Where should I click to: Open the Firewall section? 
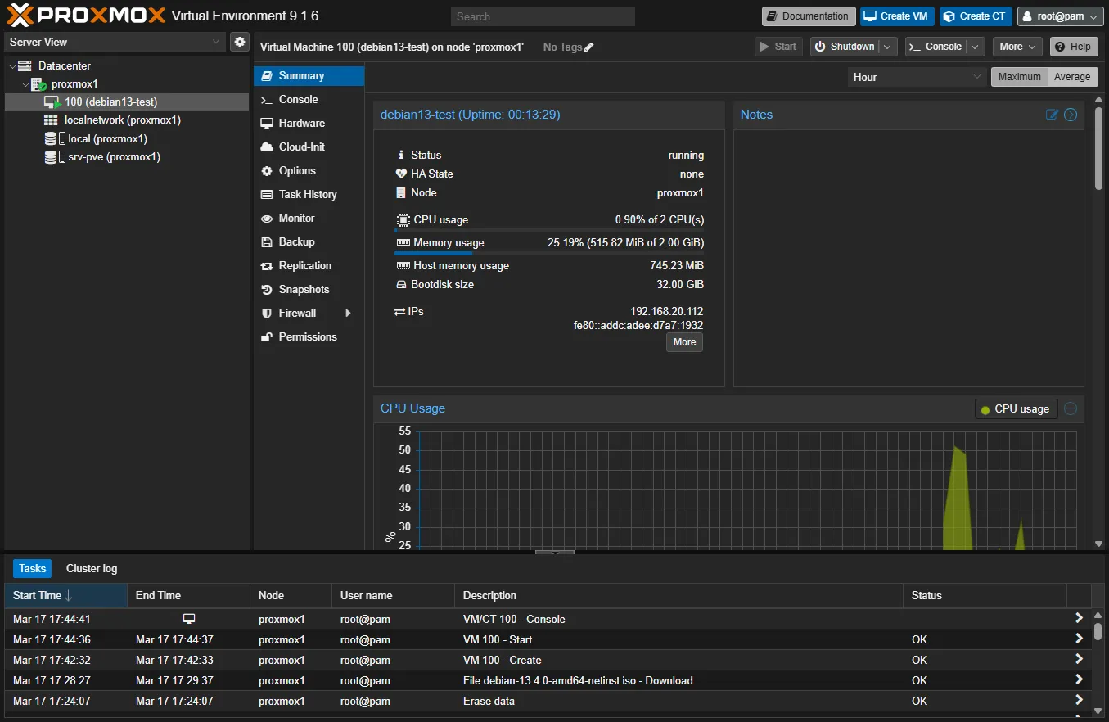pyautogui.click(x=297, y=314)
